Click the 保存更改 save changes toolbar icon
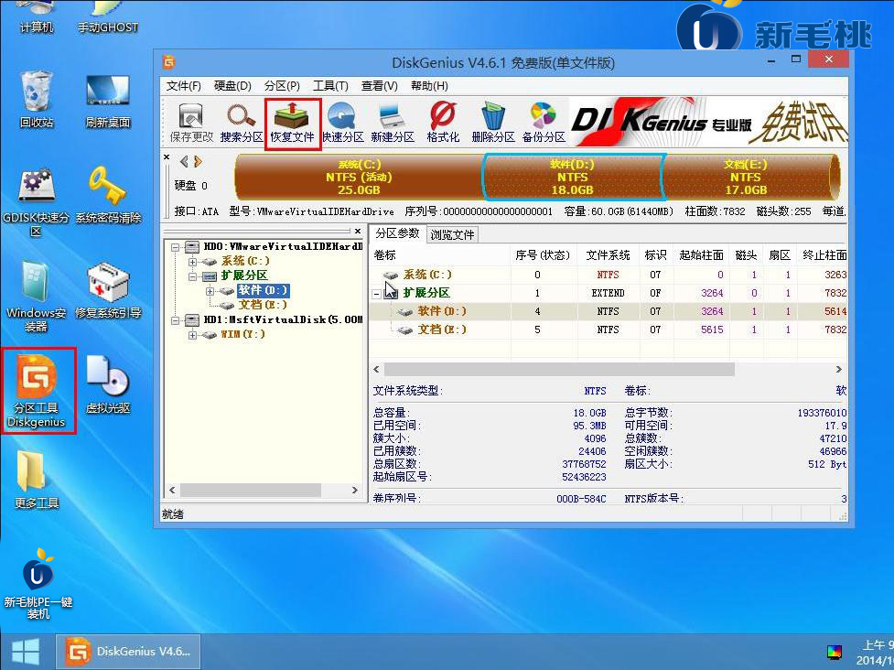Image resolution: width=894 pixels, height=670 pixels. click(x=191, y=122)
